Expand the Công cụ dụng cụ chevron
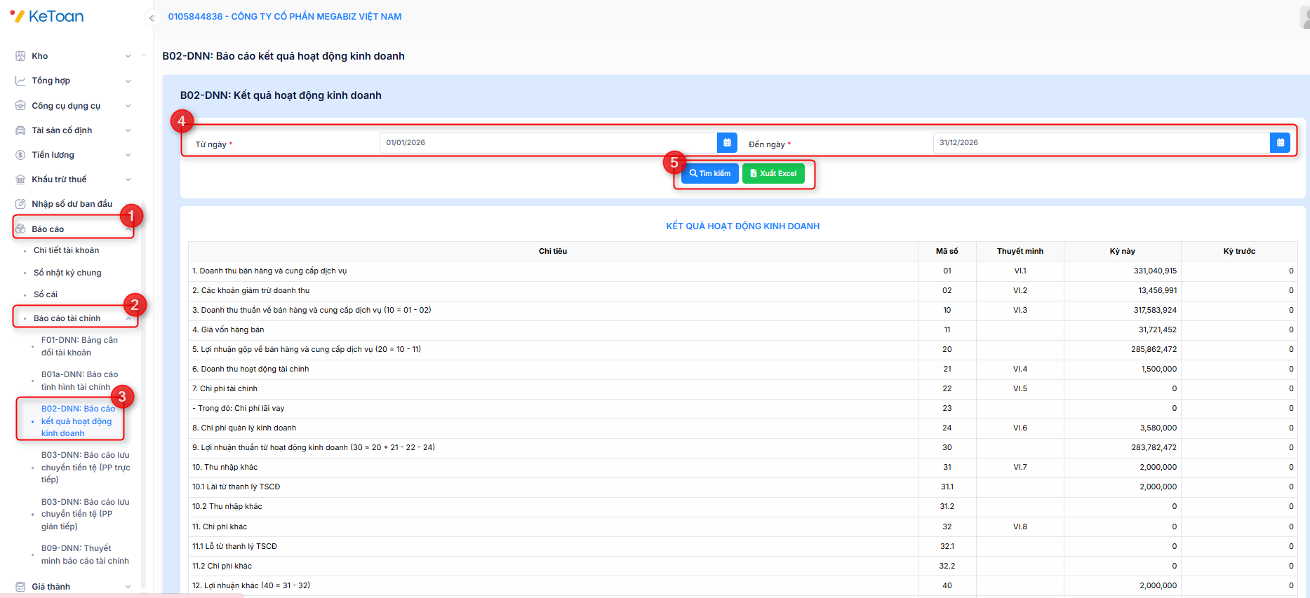The width and height of the screenshot is (1310, 598). click(128, 106)
